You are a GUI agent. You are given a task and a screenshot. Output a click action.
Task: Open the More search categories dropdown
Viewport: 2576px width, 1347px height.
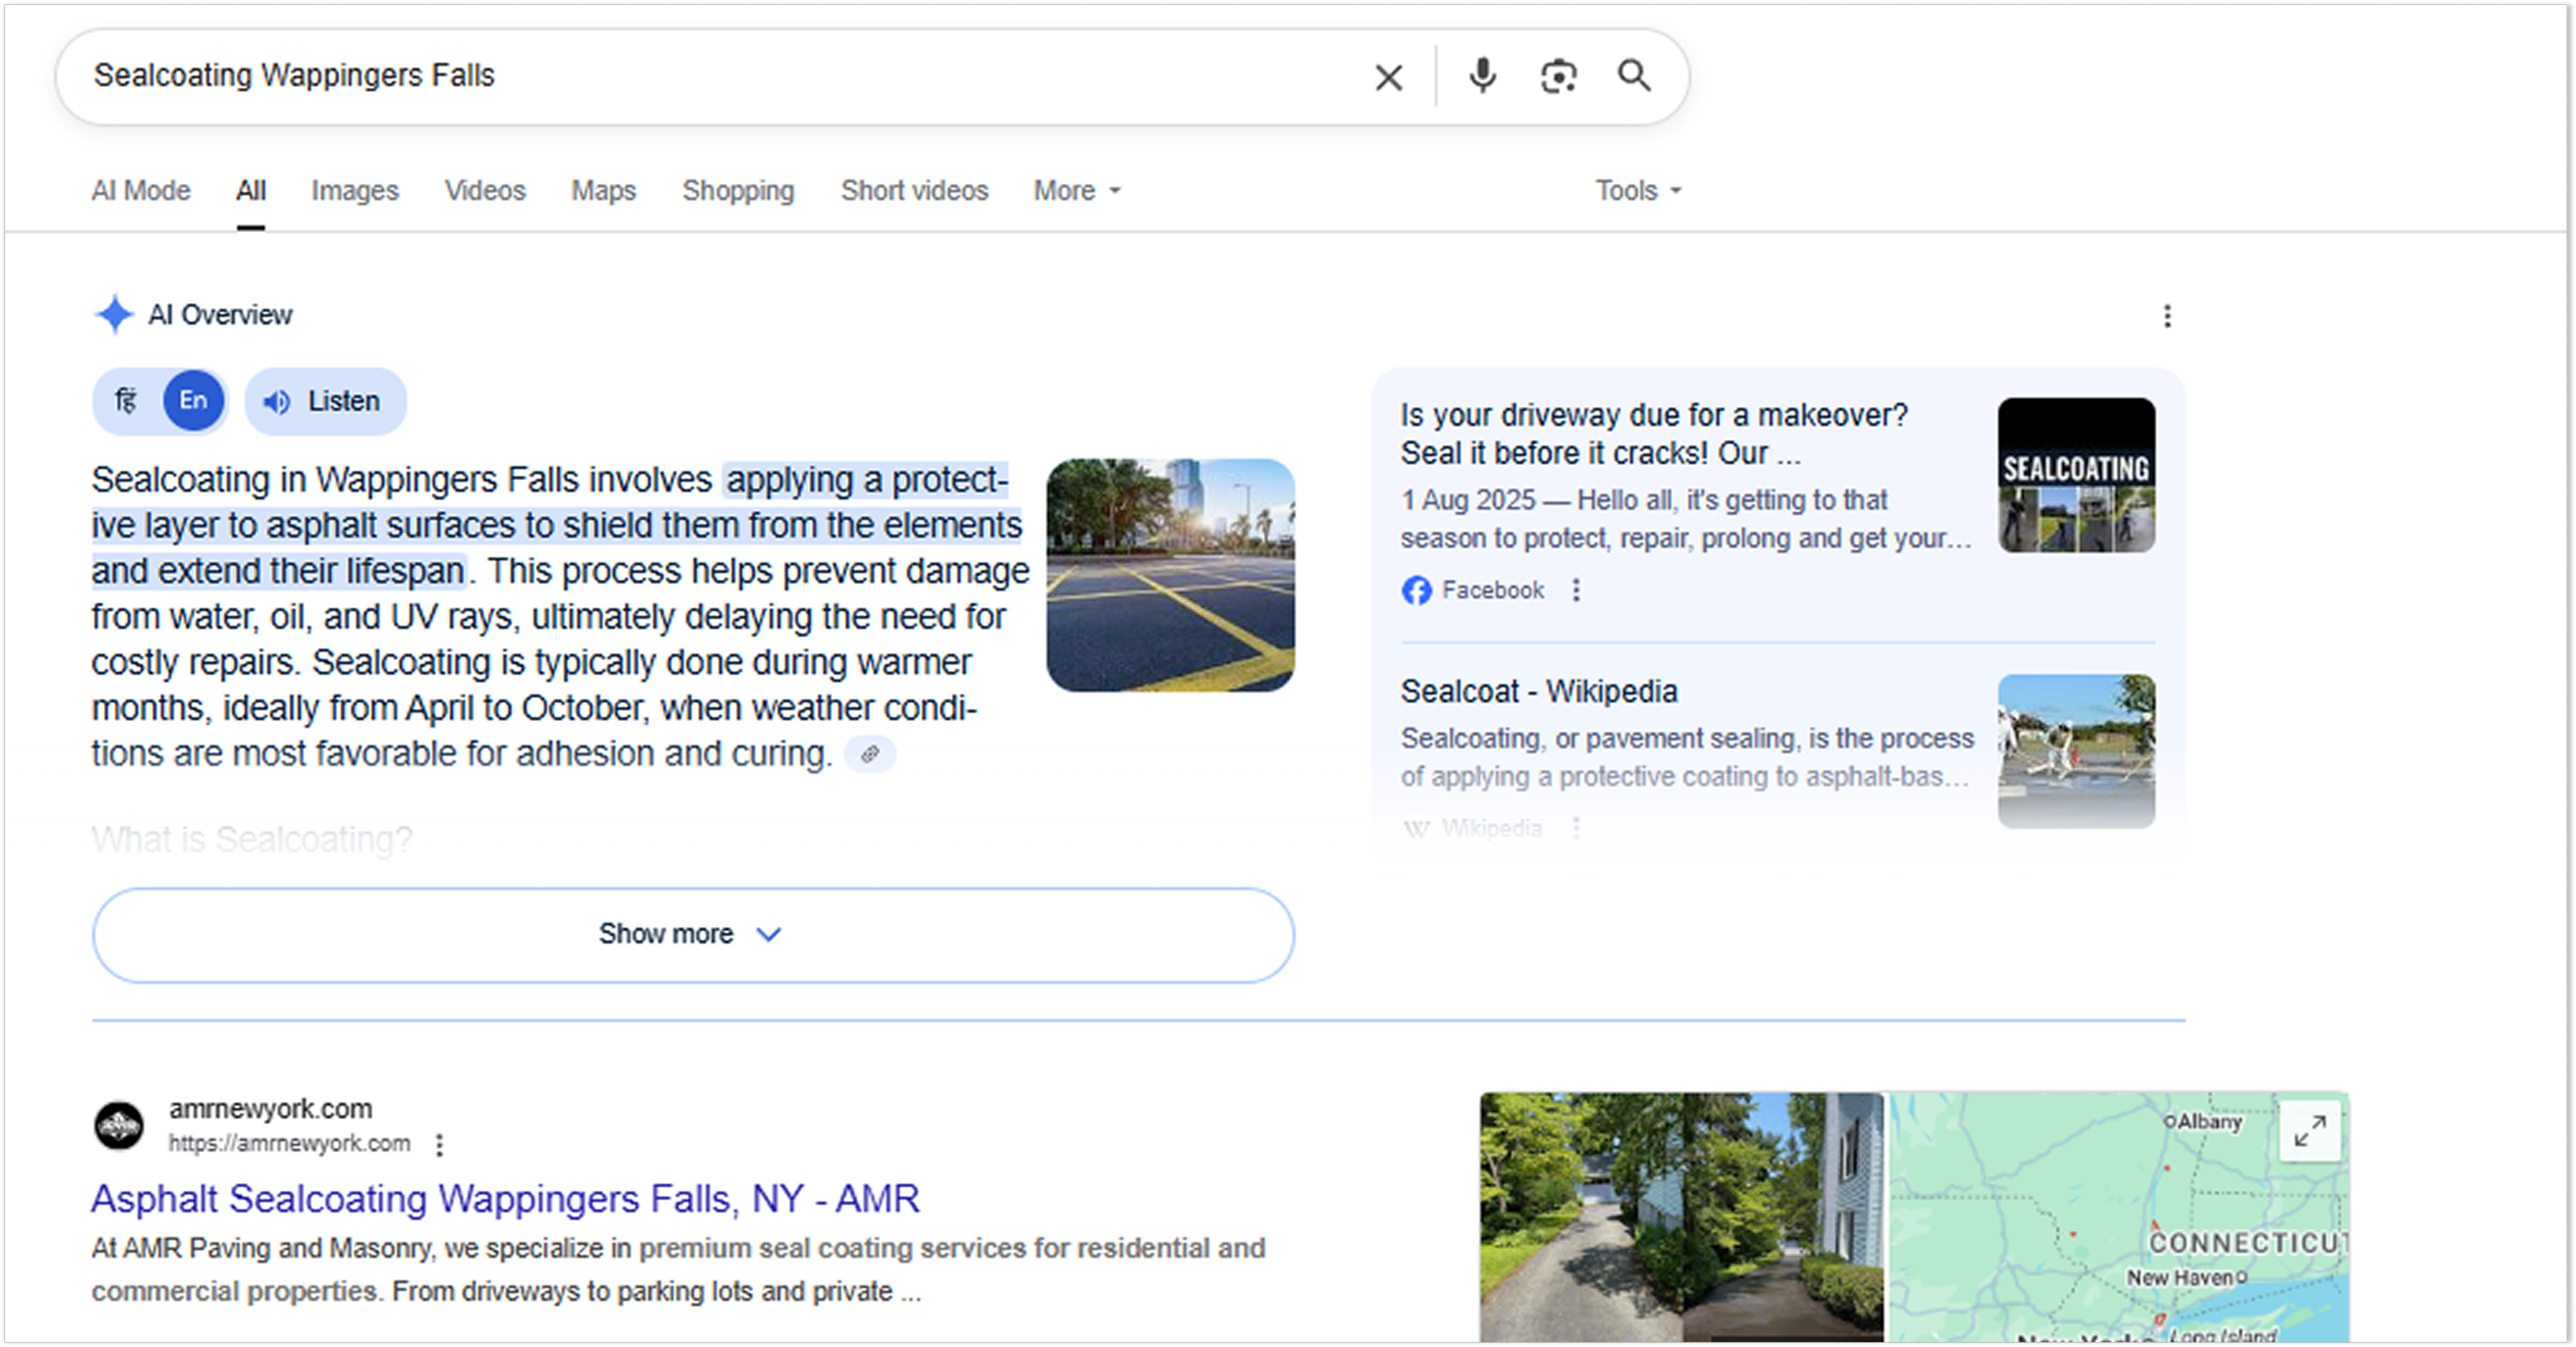[x=1077, y=190]
